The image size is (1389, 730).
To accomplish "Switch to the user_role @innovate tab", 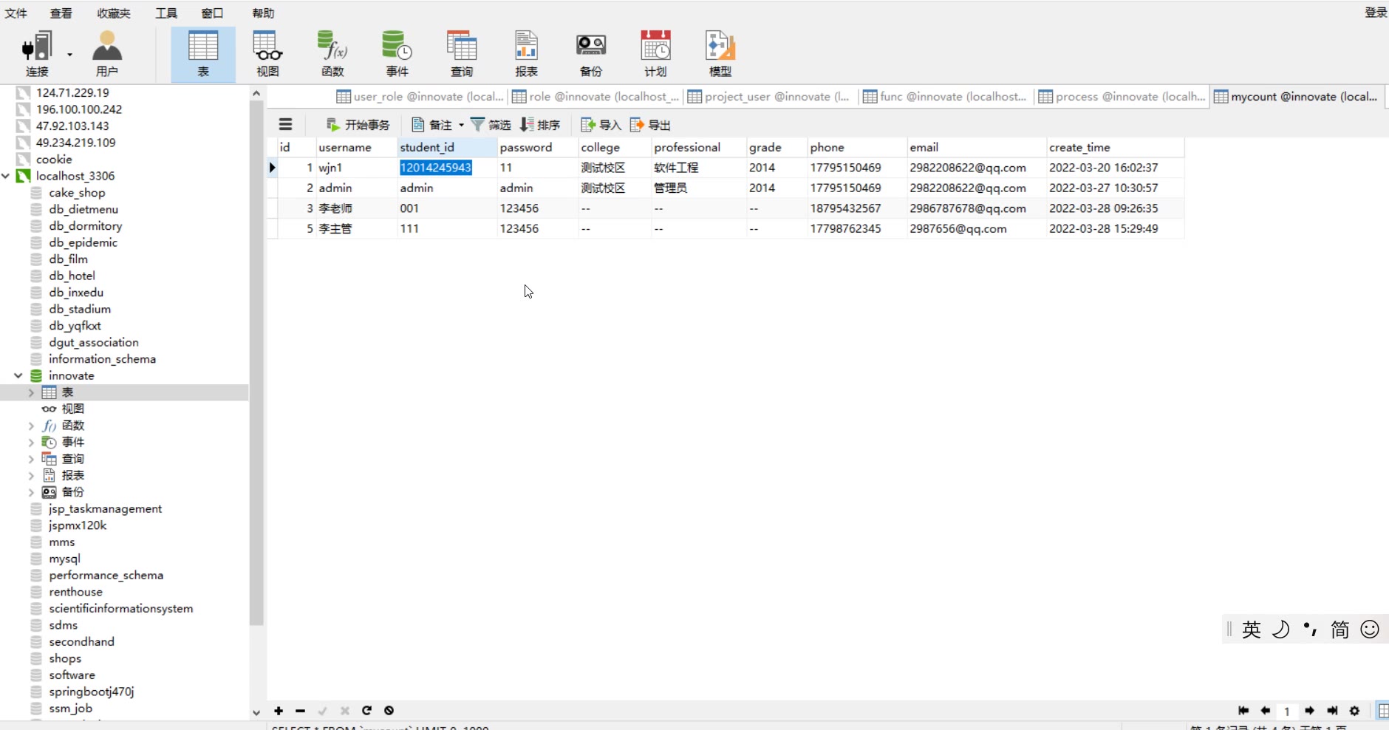I will click(420, 97).
